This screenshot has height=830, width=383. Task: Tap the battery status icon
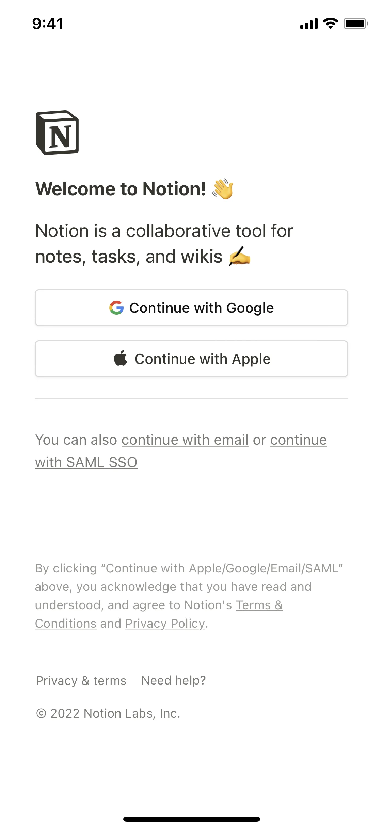[356, 24]
